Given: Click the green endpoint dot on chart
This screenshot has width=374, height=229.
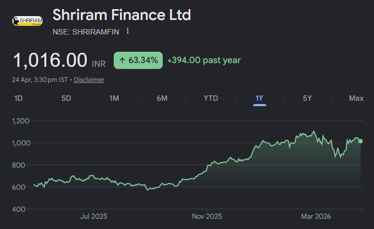Looking at the screenshot, I should tap(361, 141).
